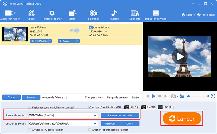Open the Musique tool
This screenshot has width=217, height=134.
click(x=114, y=14)
